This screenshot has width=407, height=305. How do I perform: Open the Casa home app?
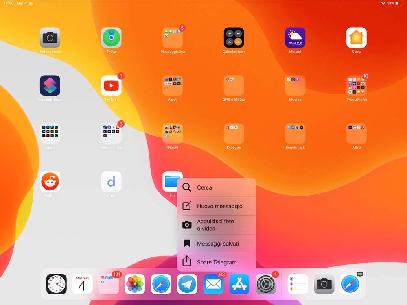(357, 37)
